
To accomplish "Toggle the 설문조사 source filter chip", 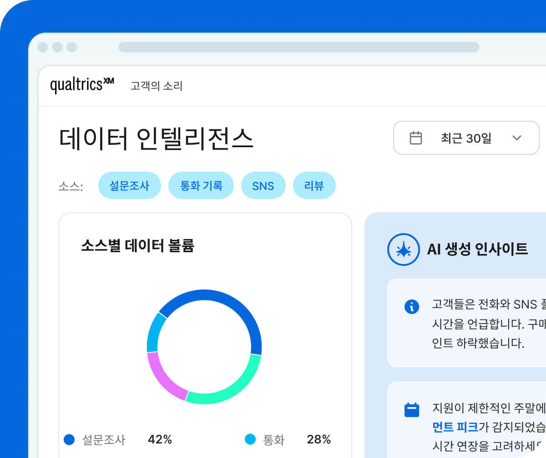I will (x=130, y=185).
